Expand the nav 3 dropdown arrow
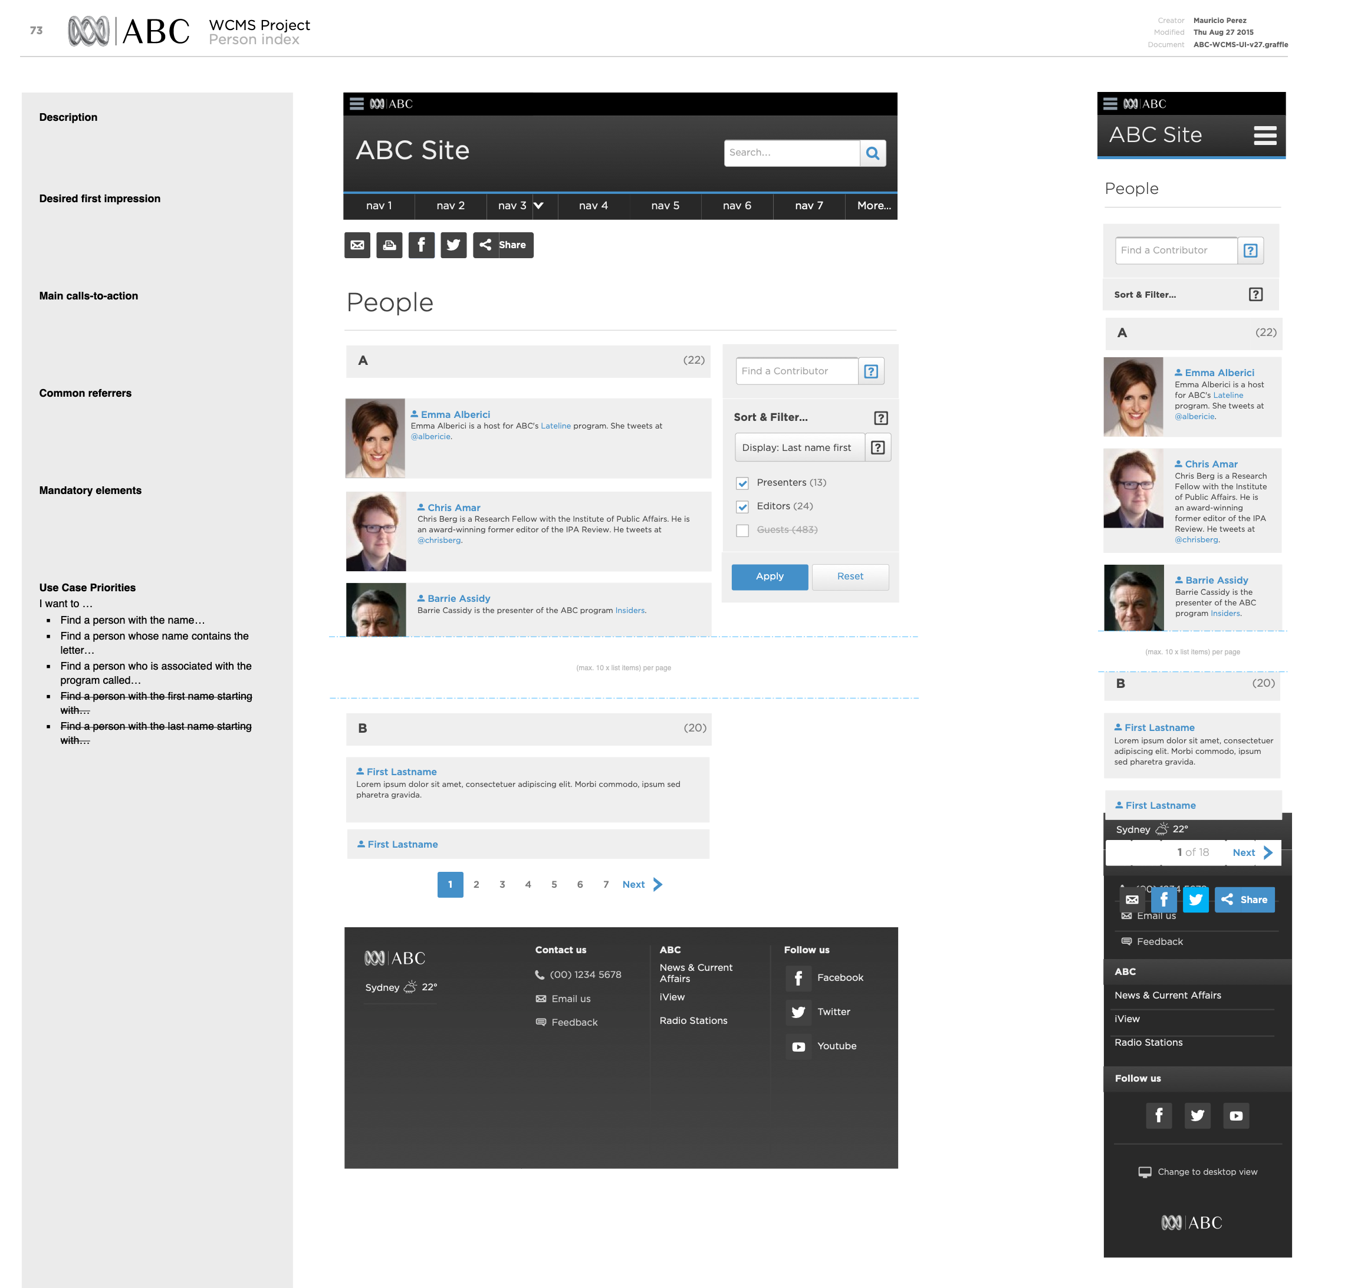 538,206
